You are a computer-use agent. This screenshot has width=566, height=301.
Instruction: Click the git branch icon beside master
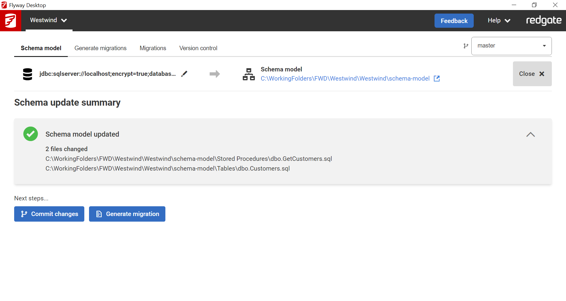[x=466, y=46]
